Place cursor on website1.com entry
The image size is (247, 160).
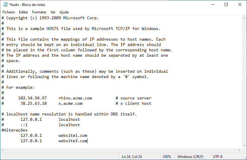(x=73, y=136)
